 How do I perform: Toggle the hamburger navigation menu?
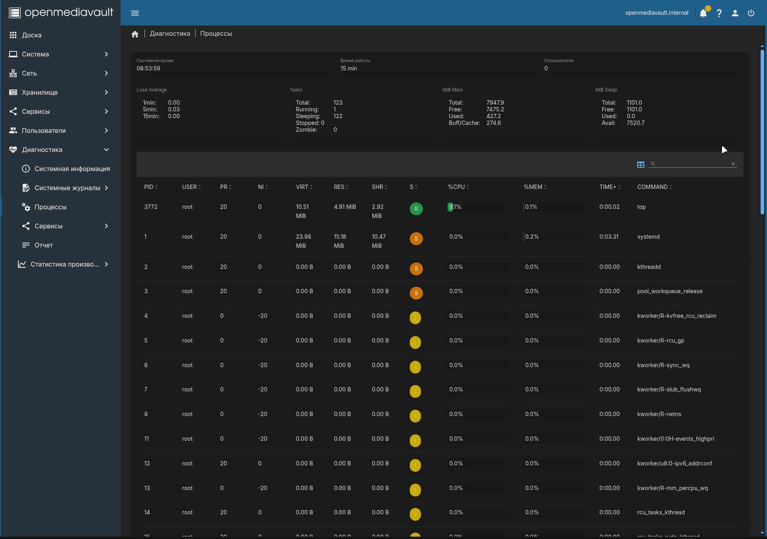[135, 13]
